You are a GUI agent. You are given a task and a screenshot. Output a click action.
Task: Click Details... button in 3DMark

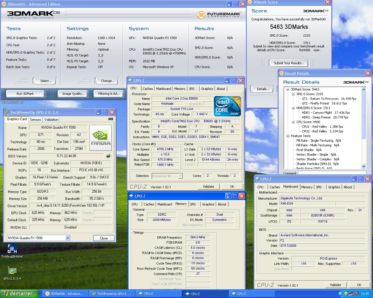[263, 89]
